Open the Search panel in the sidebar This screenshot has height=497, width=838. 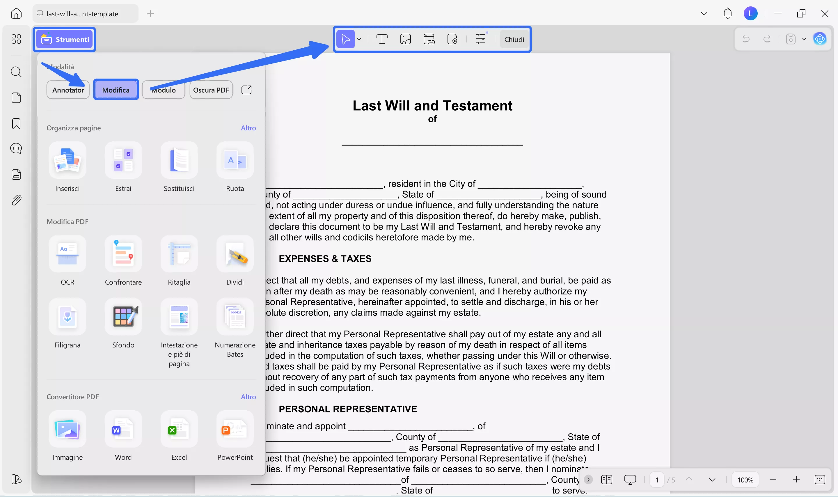click(16, 72)
